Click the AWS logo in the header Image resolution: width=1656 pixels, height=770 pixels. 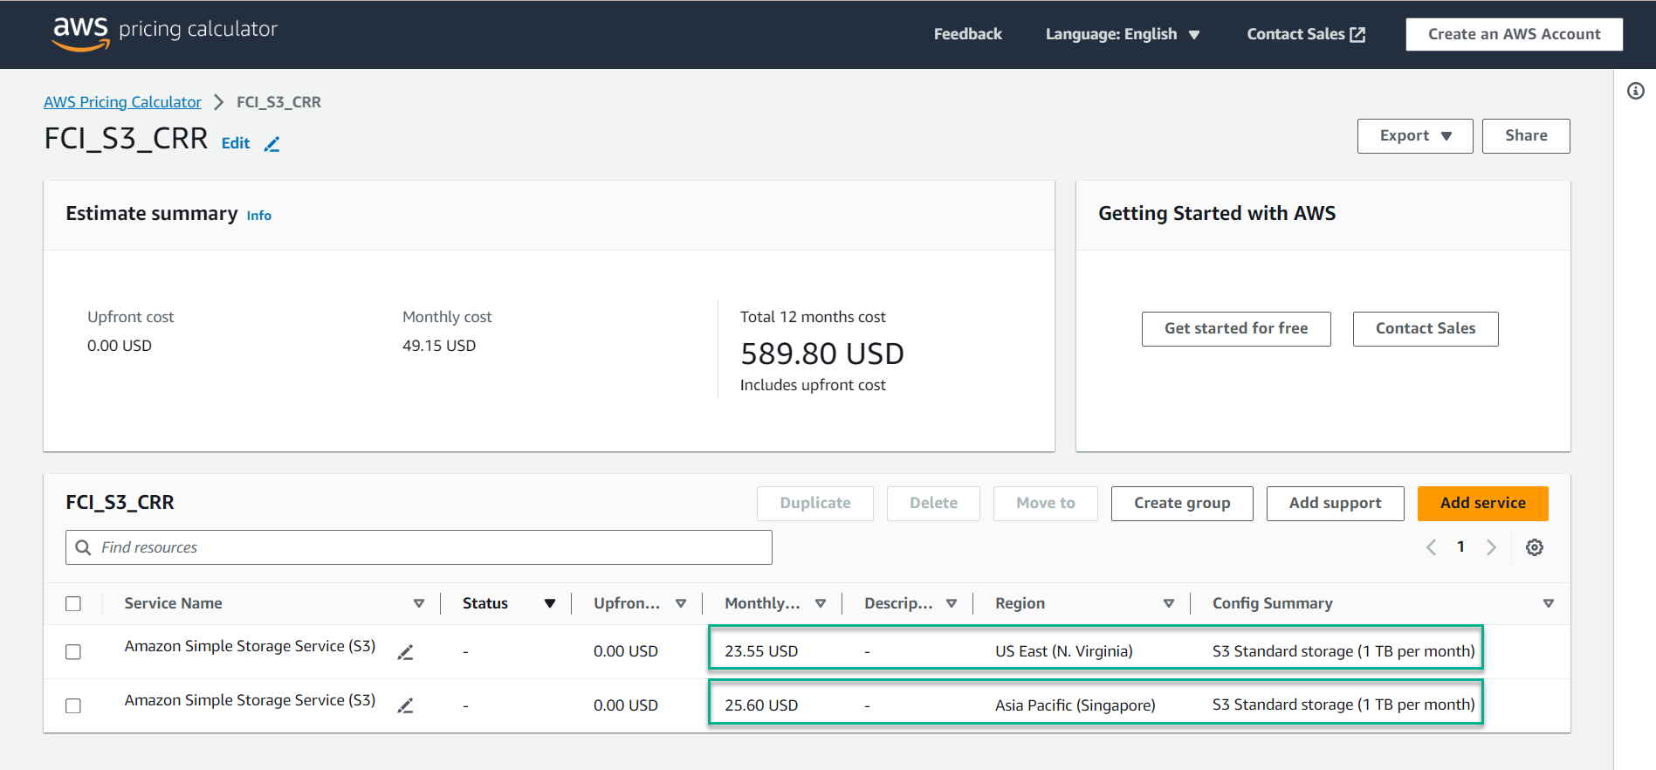point(80,33)
